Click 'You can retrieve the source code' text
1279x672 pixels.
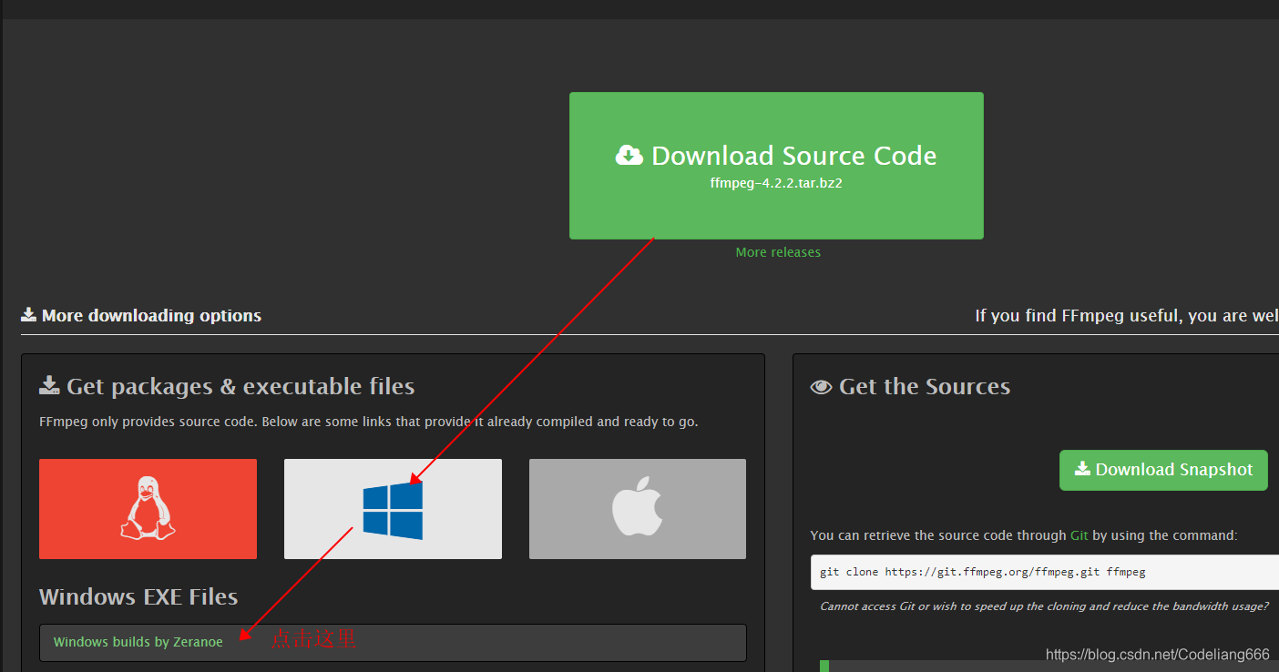1024,535
